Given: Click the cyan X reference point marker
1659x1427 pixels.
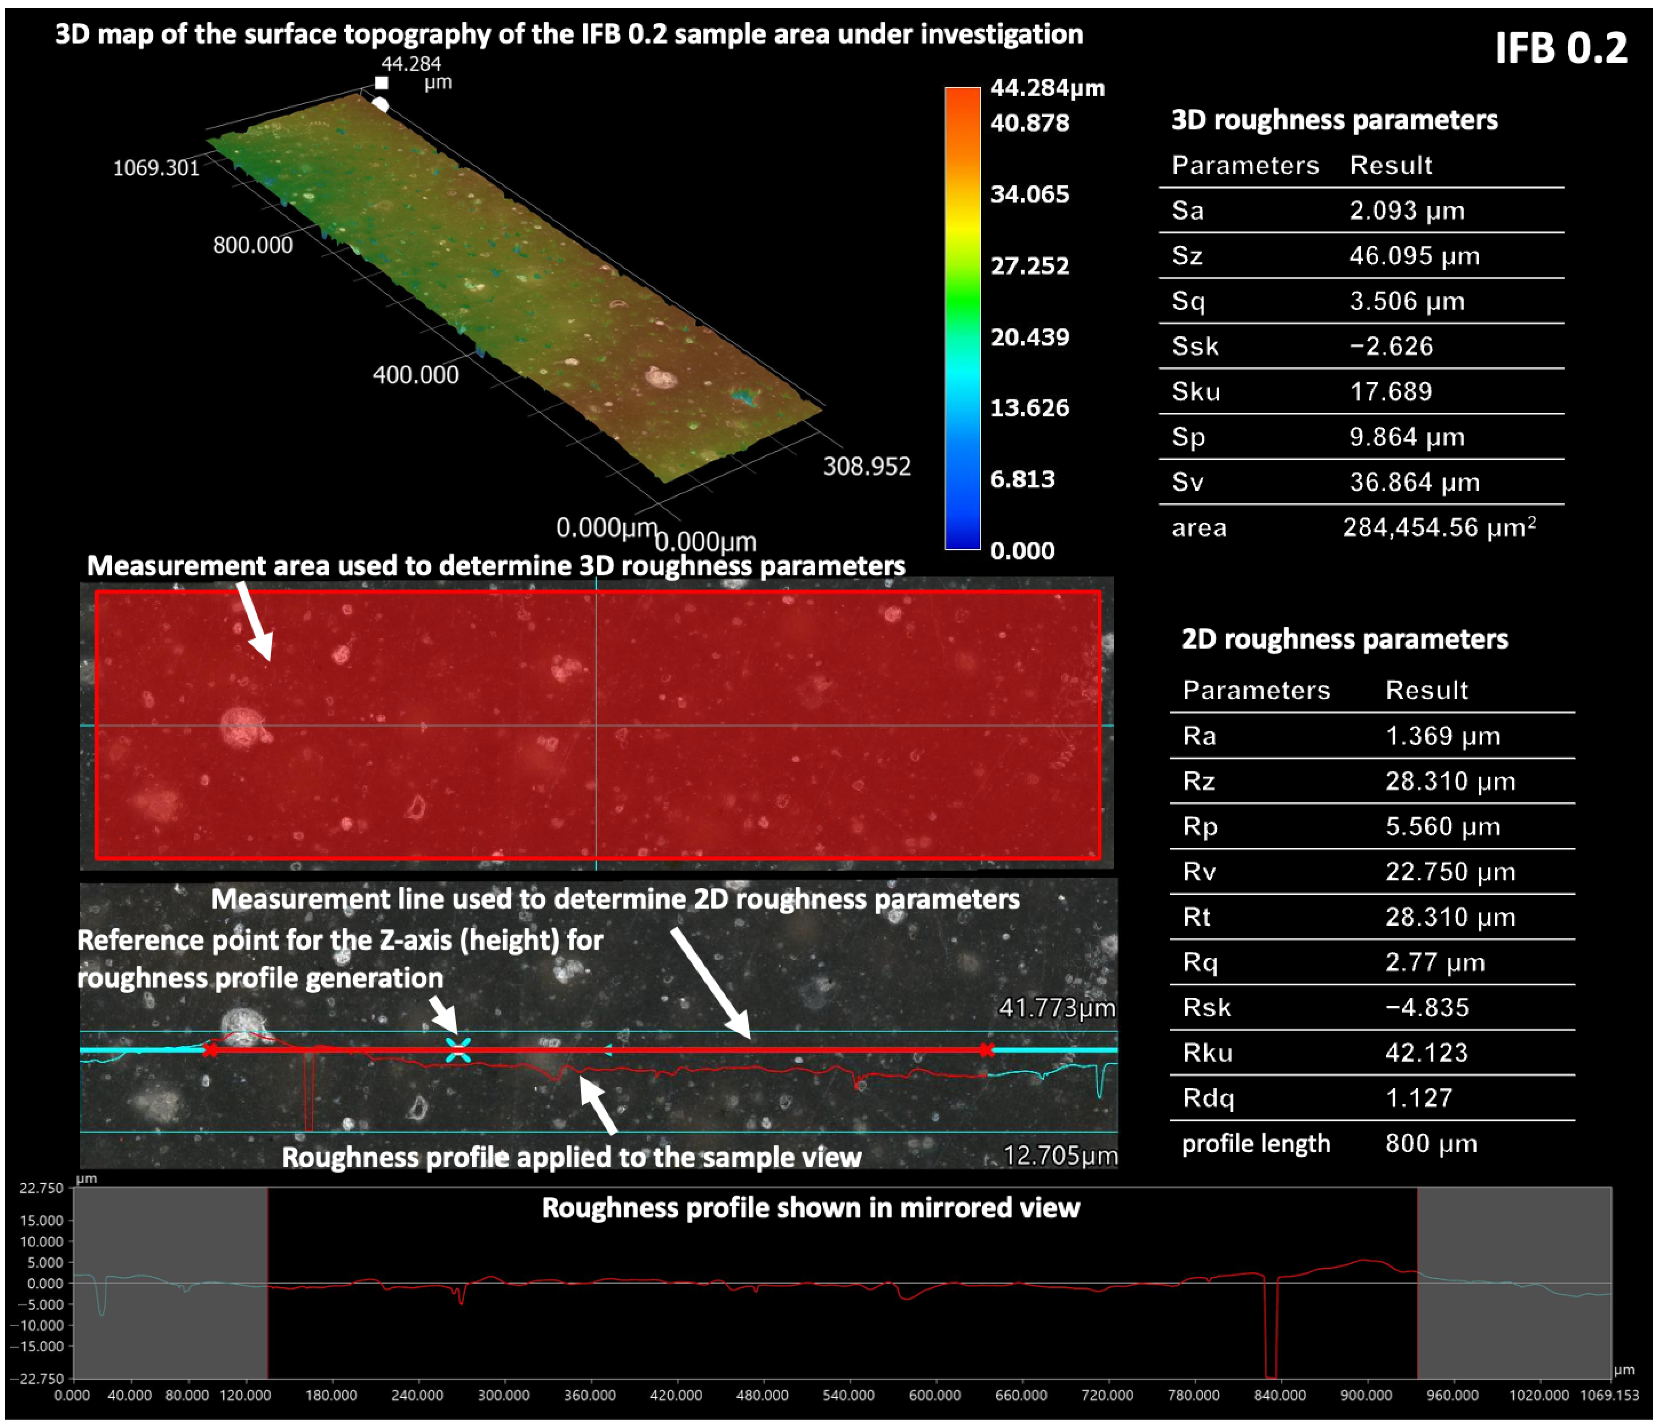Looking at the screenshot, I should tap(458, 1049).
